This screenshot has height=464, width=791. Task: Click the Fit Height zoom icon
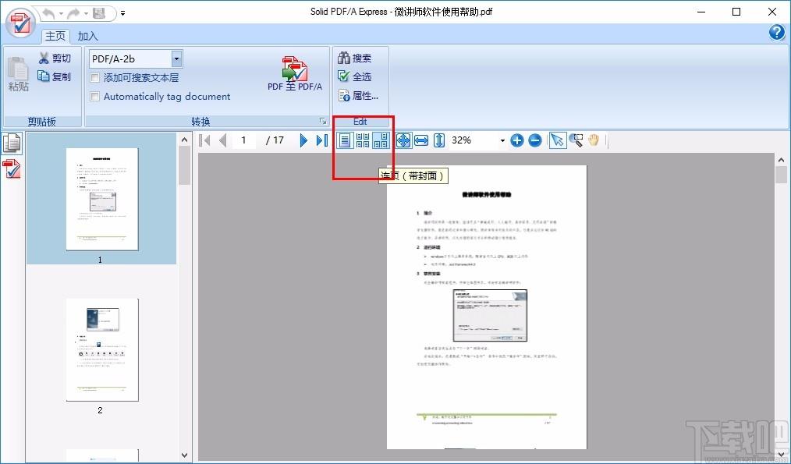click(439, 140)
